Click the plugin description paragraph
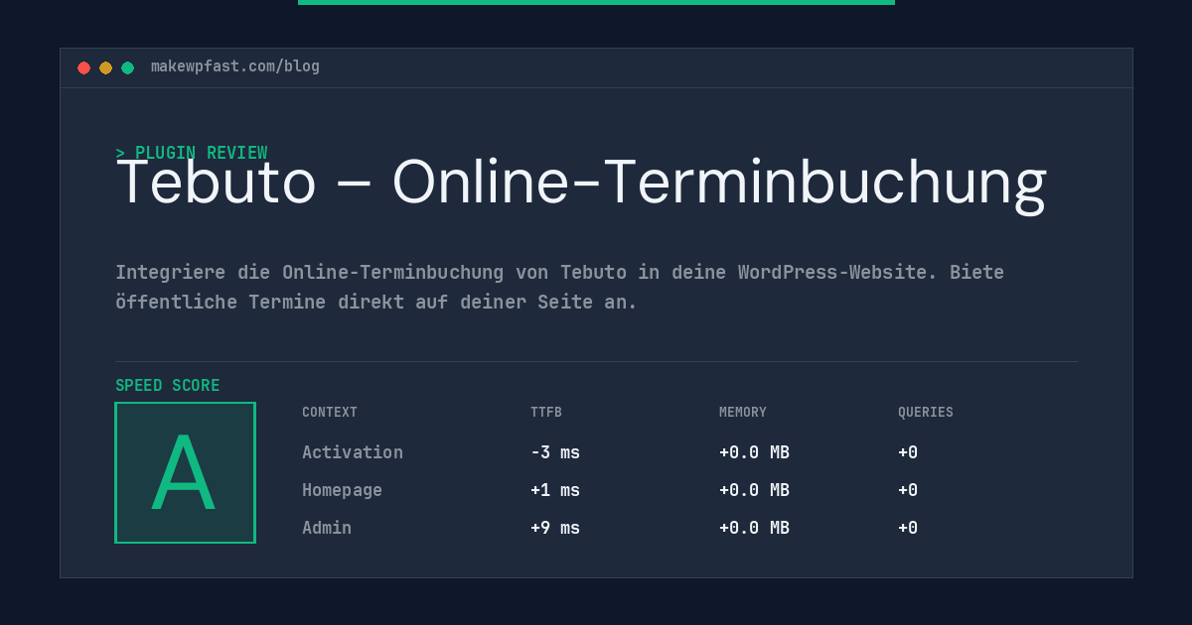Image resolution: width=1192 pixels, height=625 pixels. tap(560, 287)
